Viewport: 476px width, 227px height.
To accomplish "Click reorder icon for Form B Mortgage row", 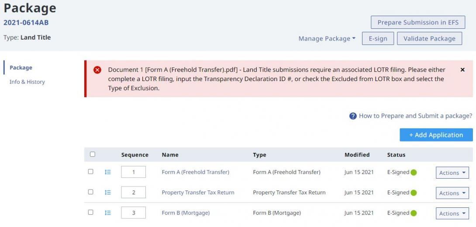I will pos(108,213).
